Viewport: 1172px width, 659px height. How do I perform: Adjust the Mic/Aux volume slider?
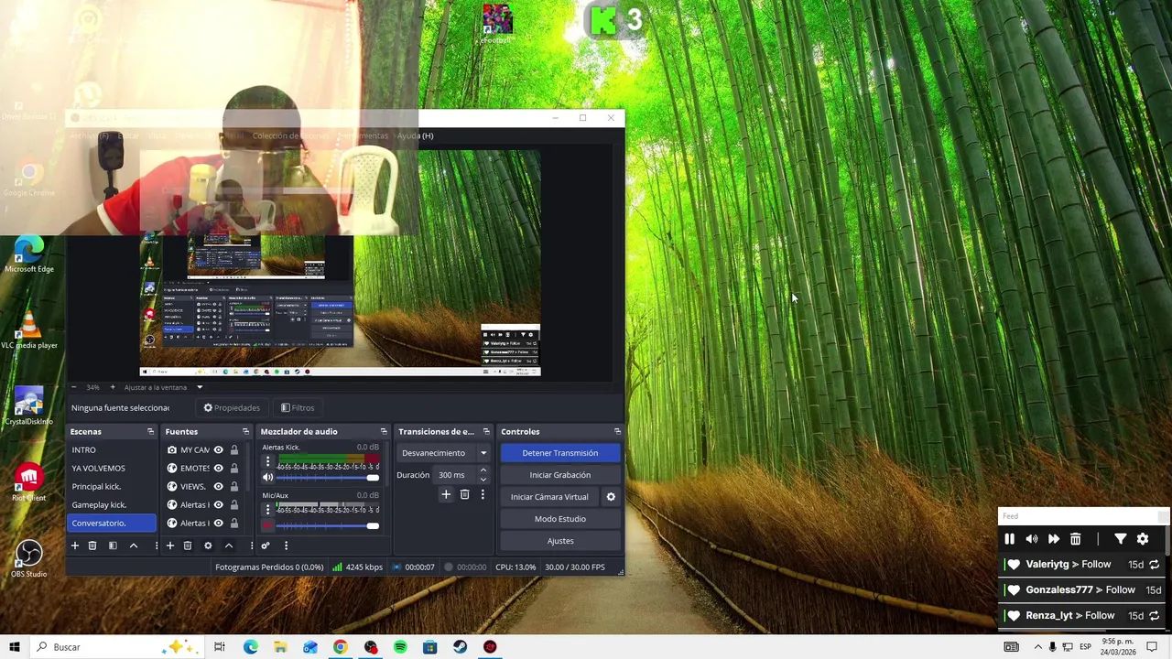[328, 526]
